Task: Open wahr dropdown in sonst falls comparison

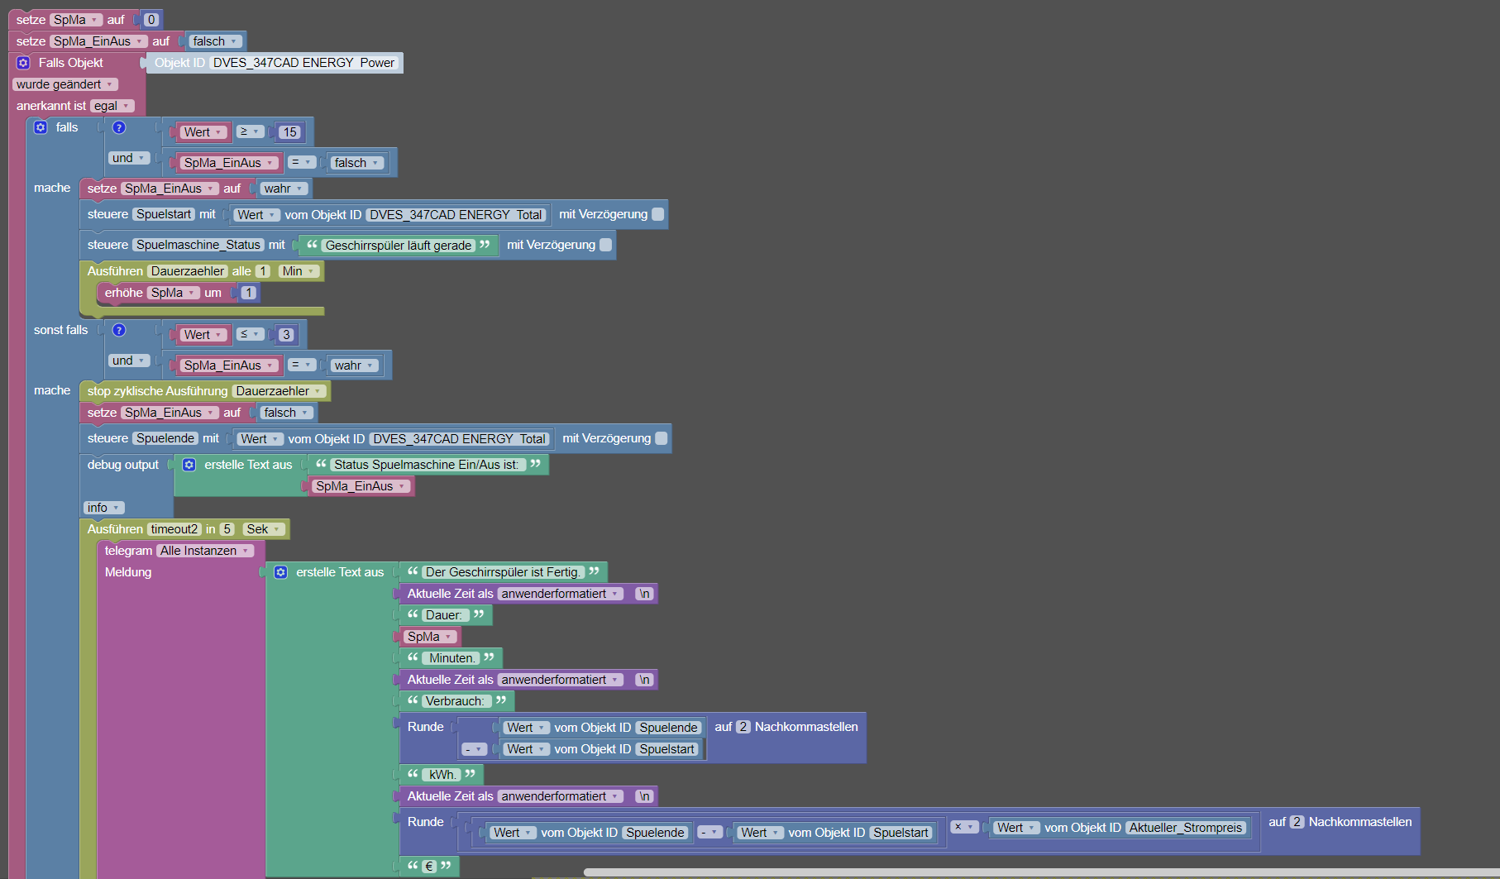Action: click(x=355, y=365)
